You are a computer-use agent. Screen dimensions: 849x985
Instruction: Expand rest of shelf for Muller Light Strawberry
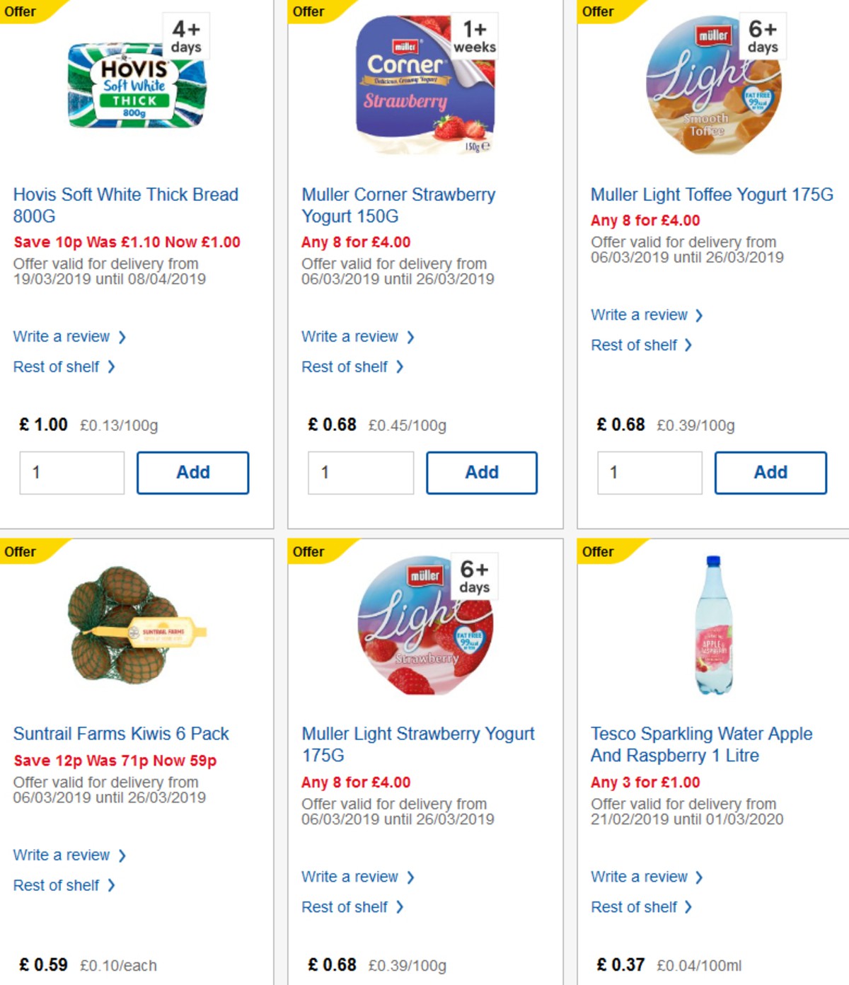pyautogui.click(x=347, y=906)
